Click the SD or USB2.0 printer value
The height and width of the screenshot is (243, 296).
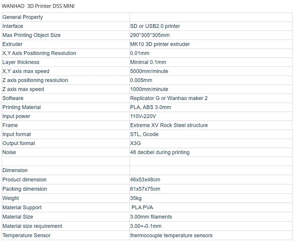coord(155,26)
